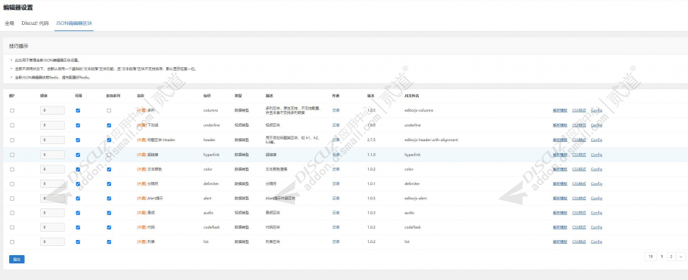This screenshot has width=688, height=280.
Task: Toggle 可用 checkbox for underline row
Action: [78, 125]
